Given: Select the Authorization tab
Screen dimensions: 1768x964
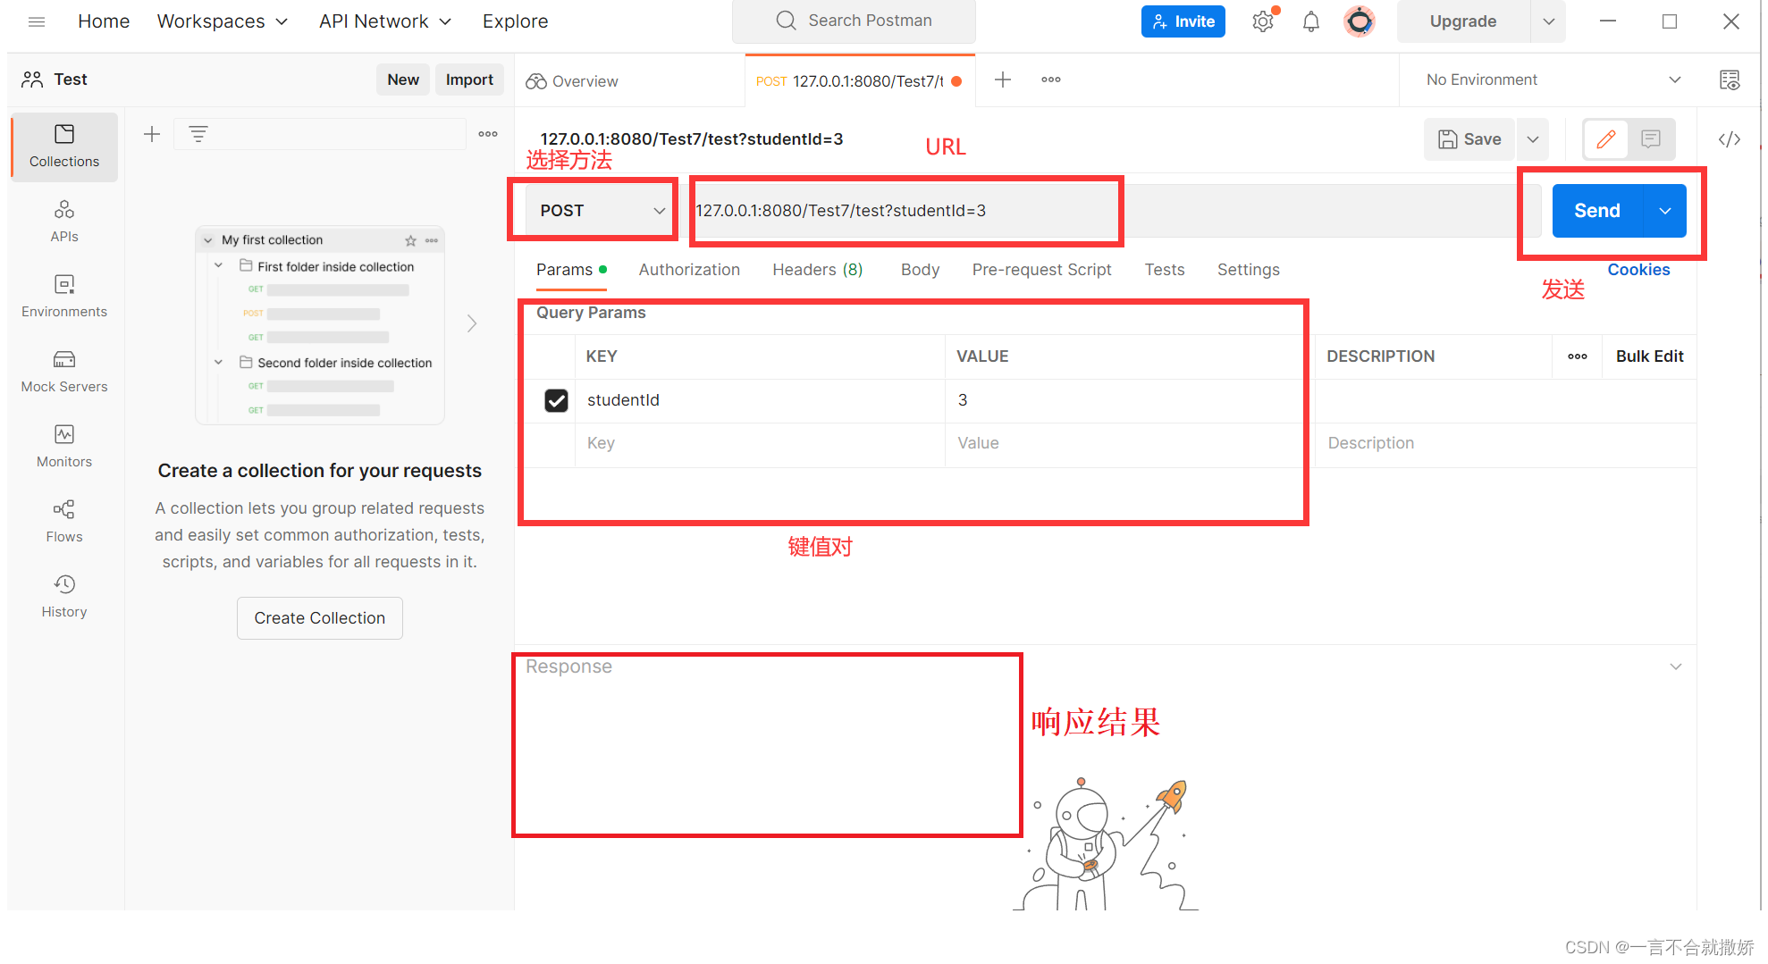Looking at the screenshot, I should click(689, 270).
